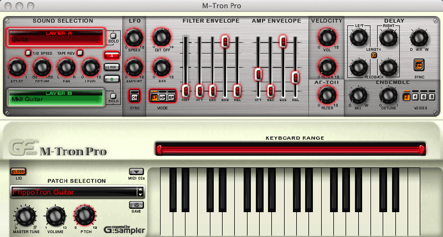Click the layer Level knob
Image resolution: width=443 pixels, height=237 pixels.
click(91, 67)
